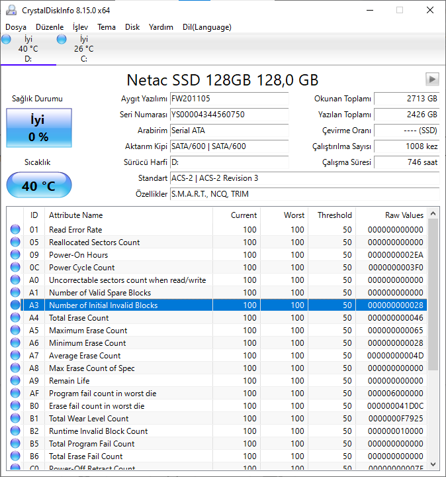Select the Power-On Hours attribute name

[x=78, y=254]
